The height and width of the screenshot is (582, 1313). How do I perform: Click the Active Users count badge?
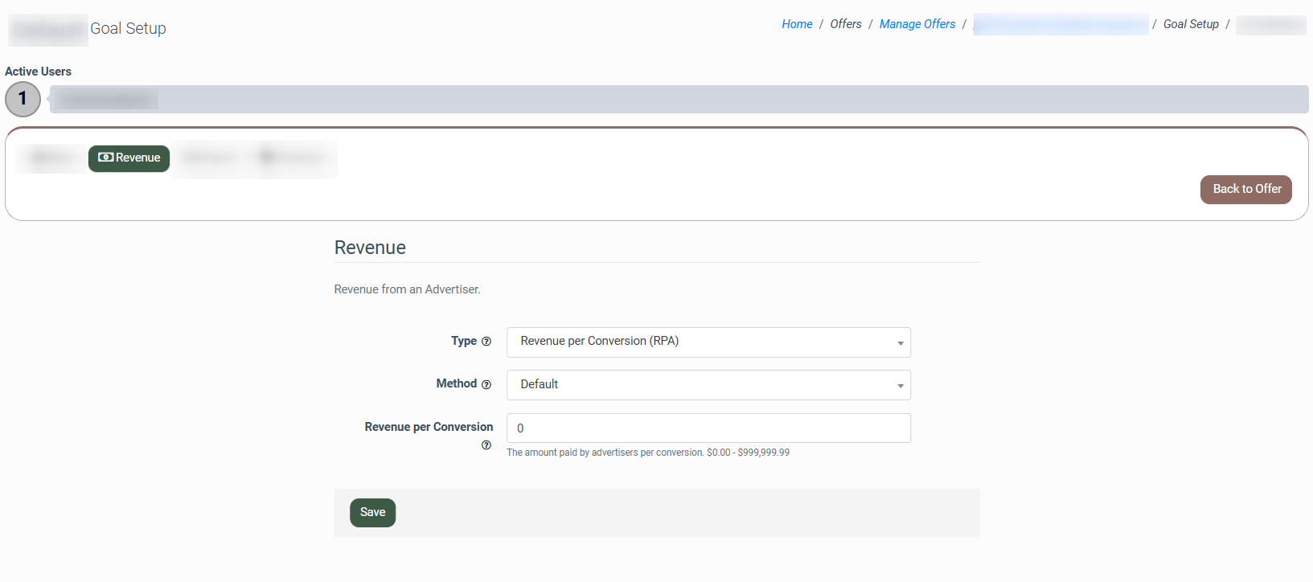click(x=23, y=99)
